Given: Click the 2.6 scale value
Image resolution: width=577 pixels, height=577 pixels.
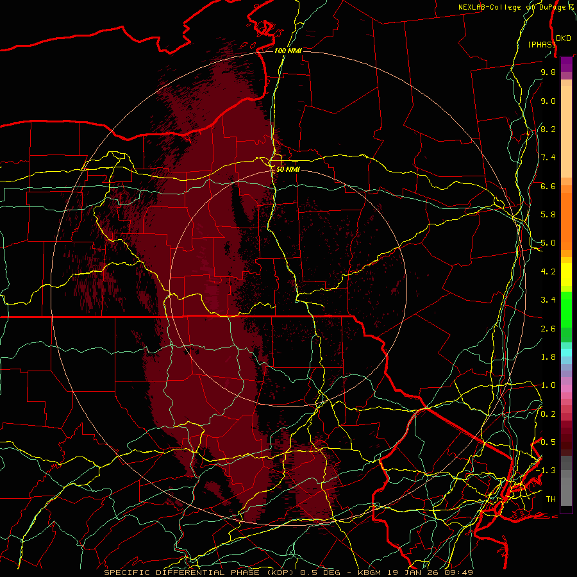Looking at the screenshot, I should pos(548,329).
